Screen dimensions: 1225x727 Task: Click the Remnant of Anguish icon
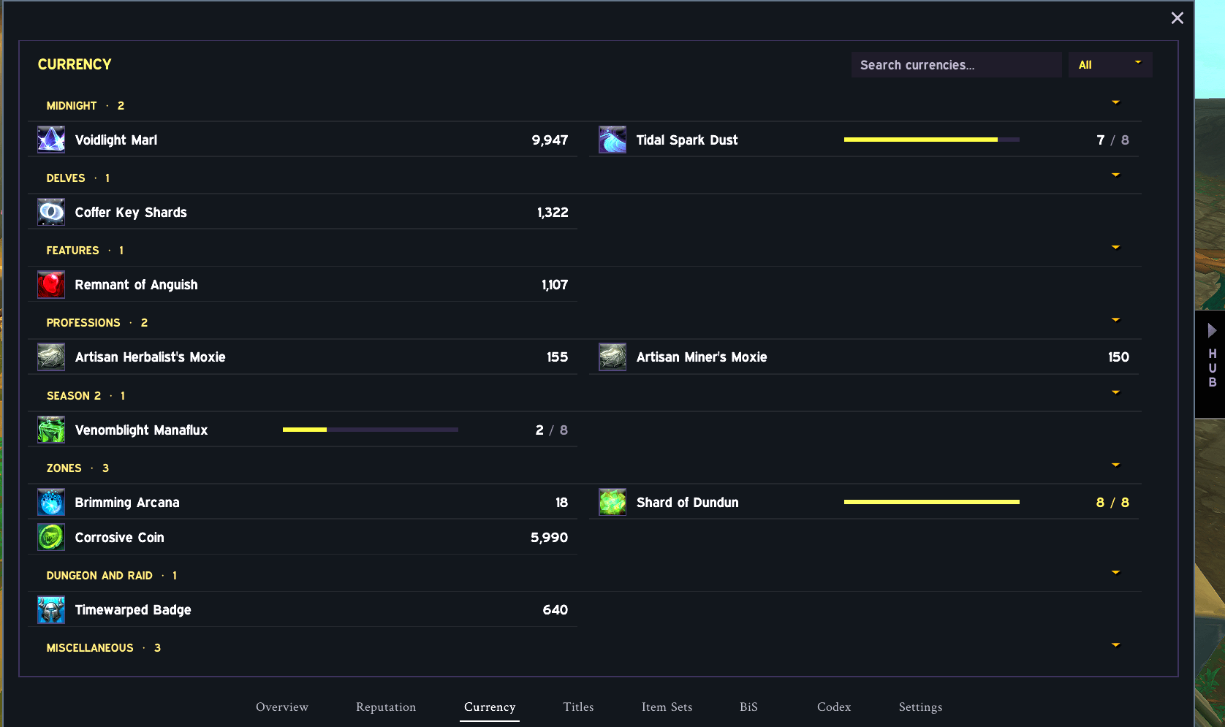(x=51, y=284)
